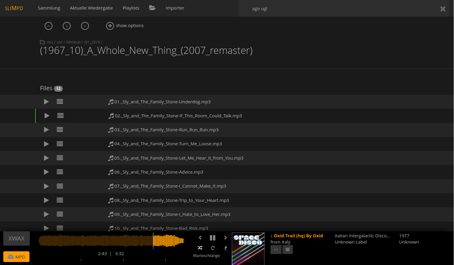
Task: Clear search field with X icon
Action: (x=443, y=9)
